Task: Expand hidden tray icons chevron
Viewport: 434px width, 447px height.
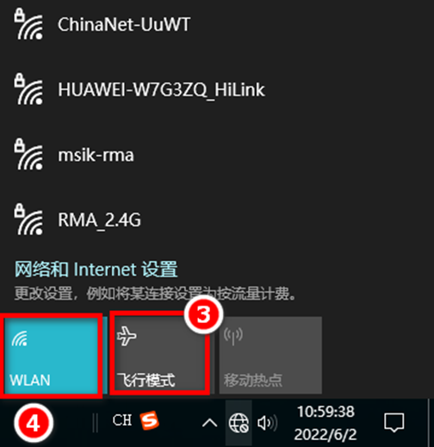Action: click(210, 423)
